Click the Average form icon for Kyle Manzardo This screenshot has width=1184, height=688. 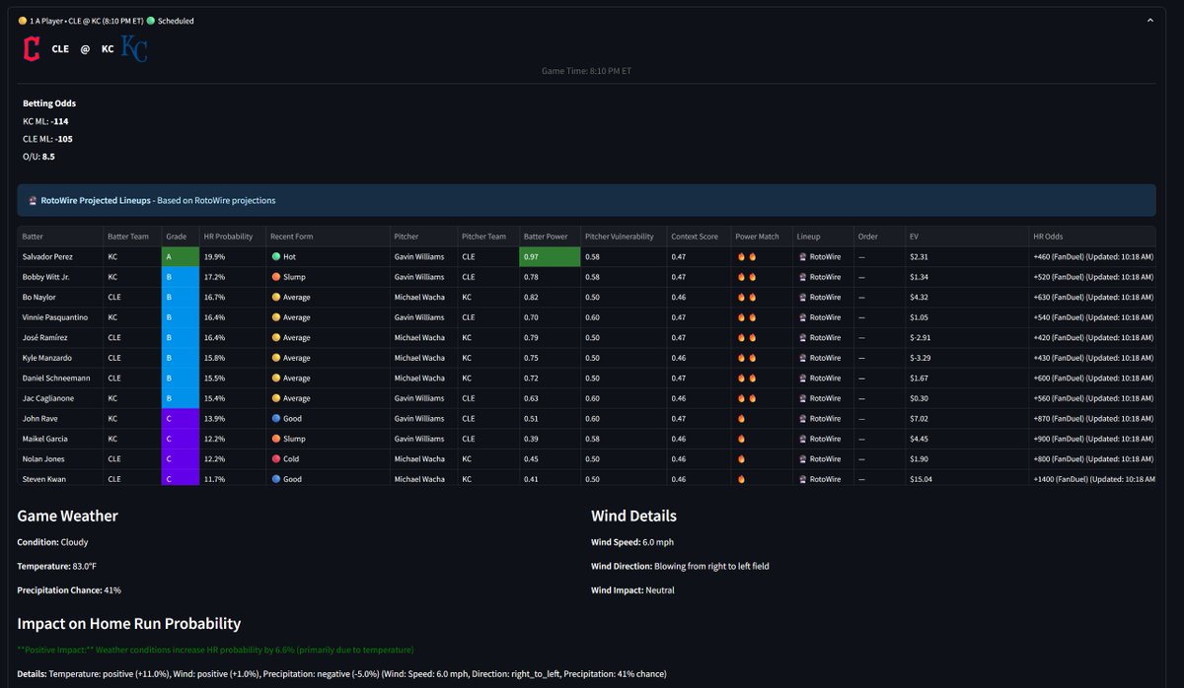(x=277, y=358)
